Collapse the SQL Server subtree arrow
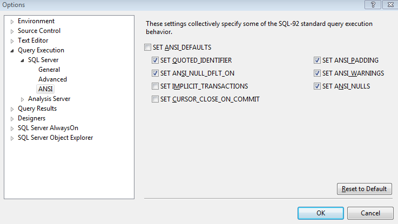The width and height of the screenshot is (398, 224). [x=23, y=60]
